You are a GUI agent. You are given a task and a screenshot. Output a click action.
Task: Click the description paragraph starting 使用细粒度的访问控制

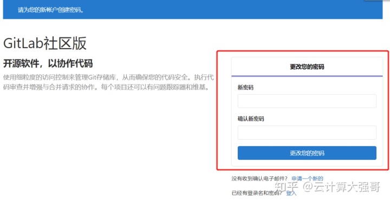click(x=108, y=82)
